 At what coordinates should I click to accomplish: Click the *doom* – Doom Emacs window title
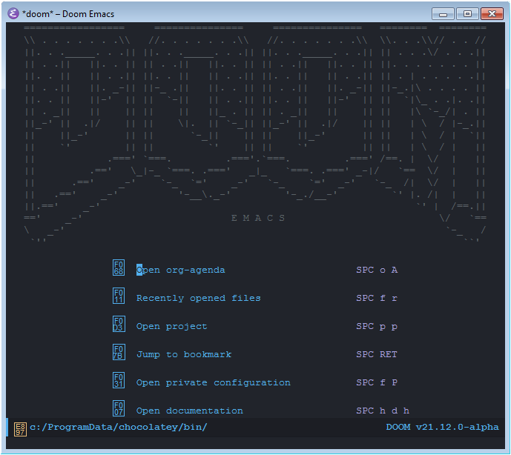(x=68, y=14)
